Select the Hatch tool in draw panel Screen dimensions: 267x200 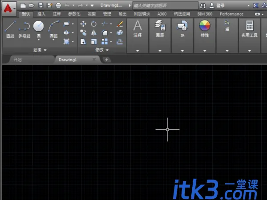tap(66, 41)
